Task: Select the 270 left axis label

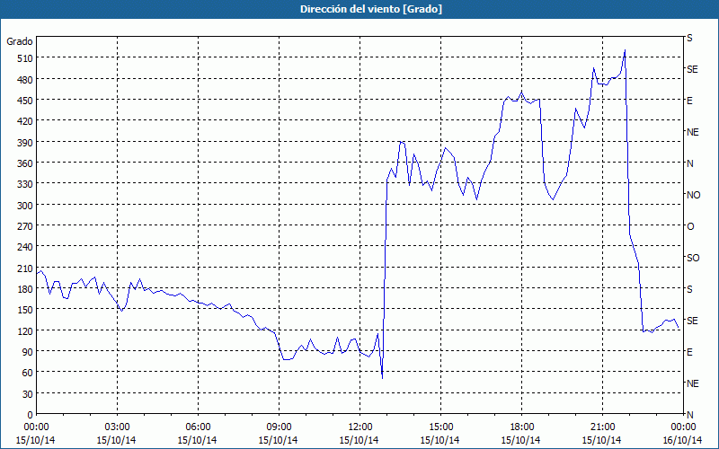Action: tap(26, 226)
